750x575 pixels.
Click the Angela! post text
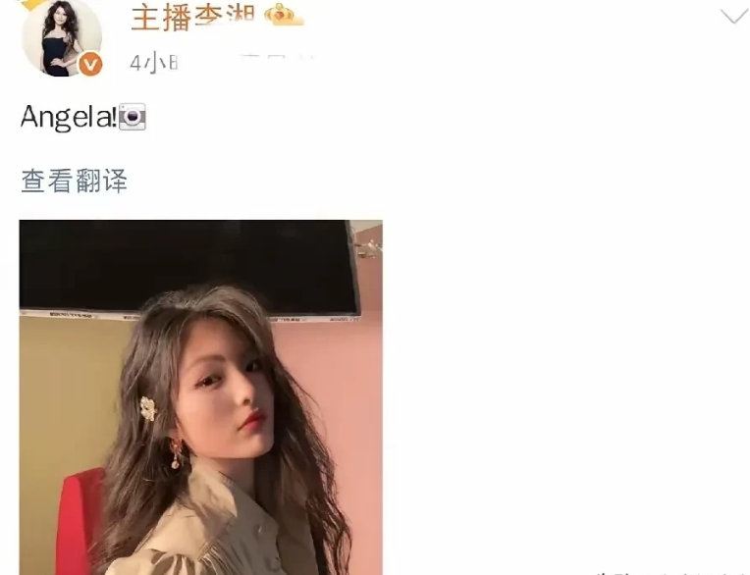tap(69, 117)
